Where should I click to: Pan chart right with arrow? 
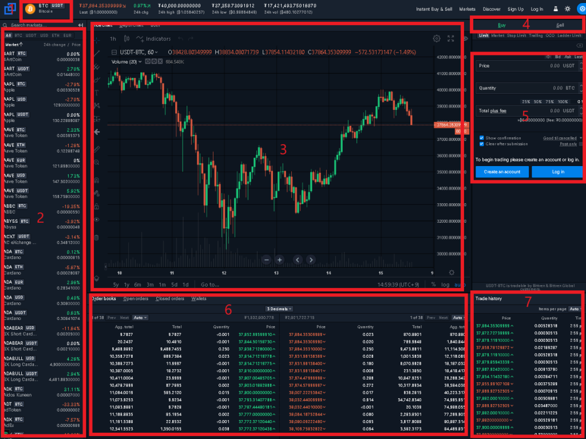(311, 259)
